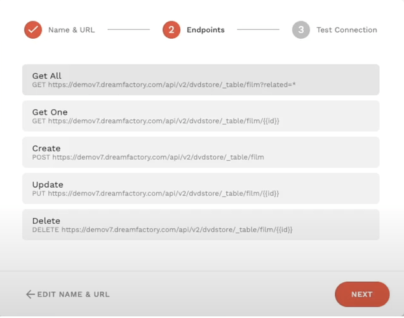Open the Update endpoint card
The height and width of the screenshot is (318, 404).
tap(201, 188)
